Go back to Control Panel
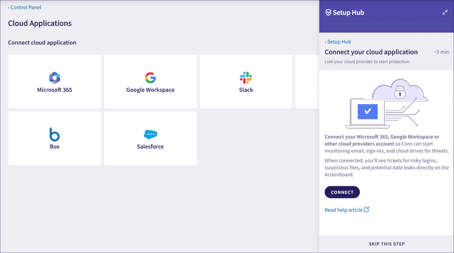Image resolution: width=454 pixels, height=253 pixels. (x=24, y=7)
